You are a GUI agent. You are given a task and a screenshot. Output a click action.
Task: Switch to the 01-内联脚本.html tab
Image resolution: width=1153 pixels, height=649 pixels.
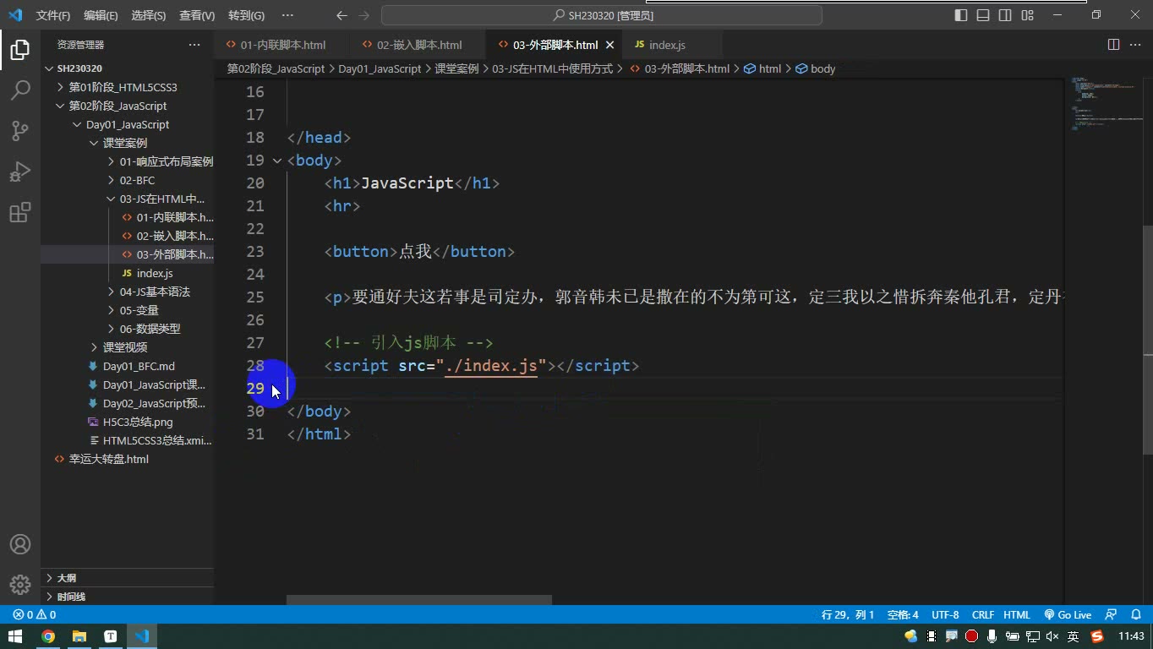282,45
